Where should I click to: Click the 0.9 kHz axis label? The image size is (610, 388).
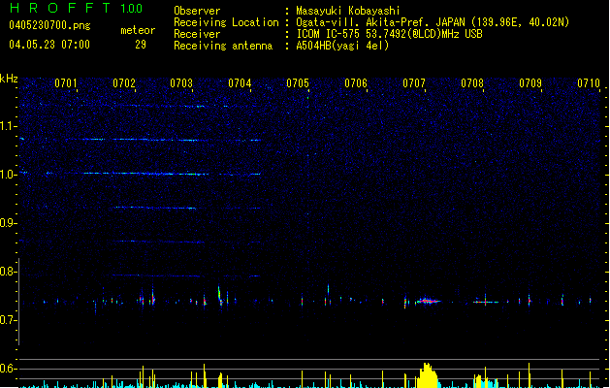[9, 223]
